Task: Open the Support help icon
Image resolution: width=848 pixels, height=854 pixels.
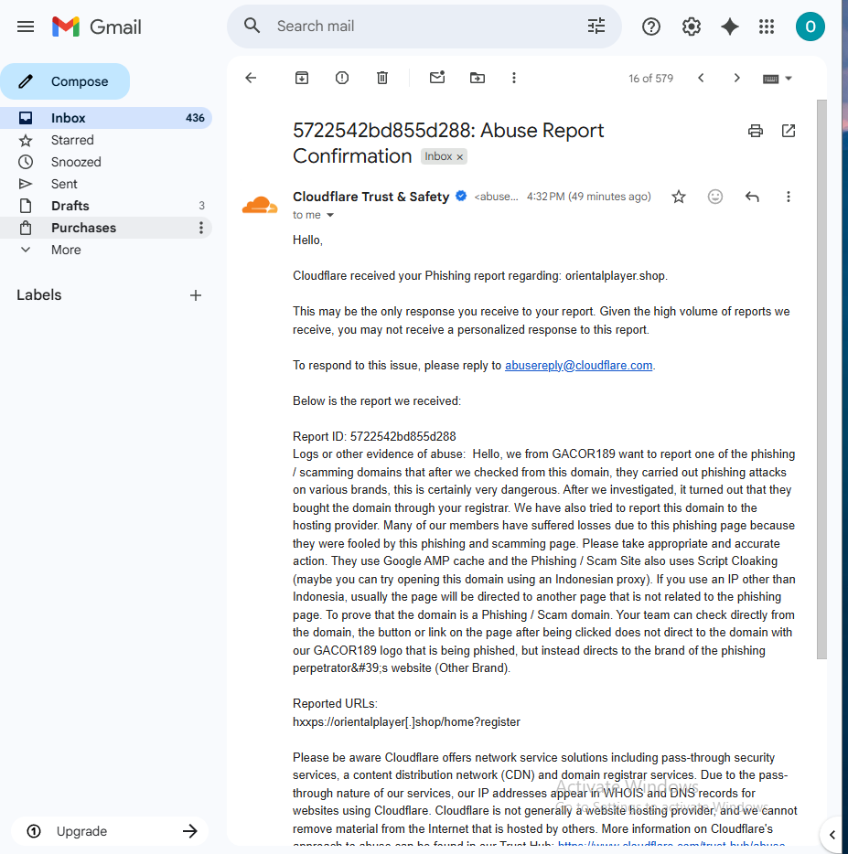Action: pyautogui.click(x=650, y=27)
